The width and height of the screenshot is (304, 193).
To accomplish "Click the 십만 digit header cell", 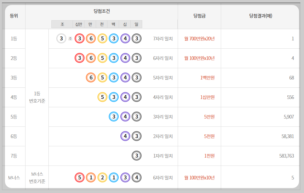I will pyautogui.click(x=79, y=24).
